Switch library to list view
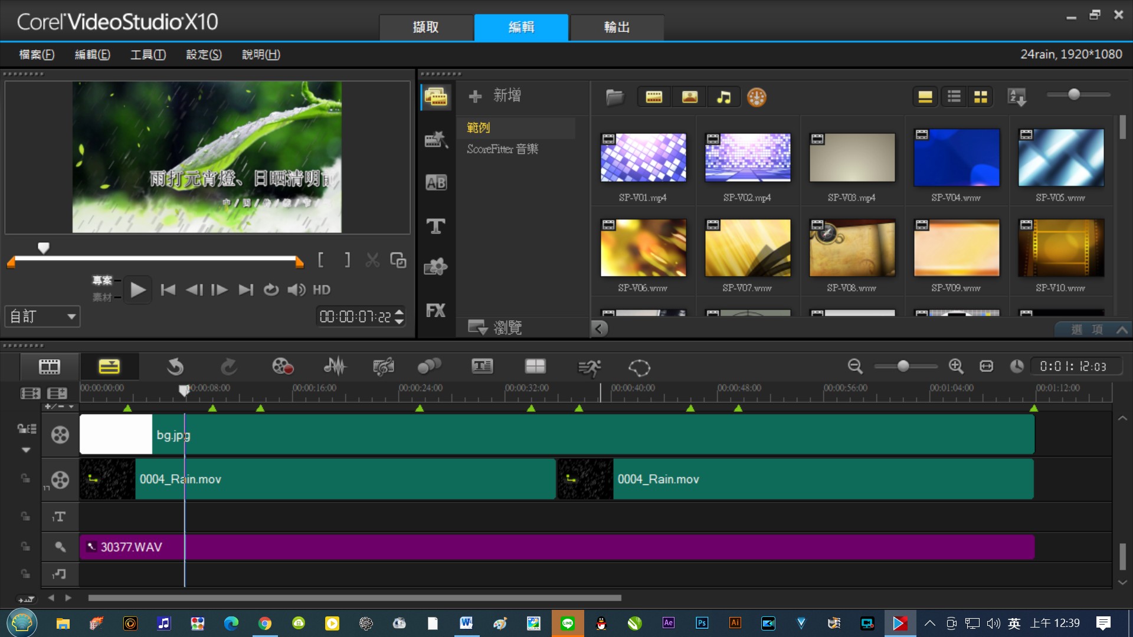This screenshot has height=637, width=1133. click(954, 97)
